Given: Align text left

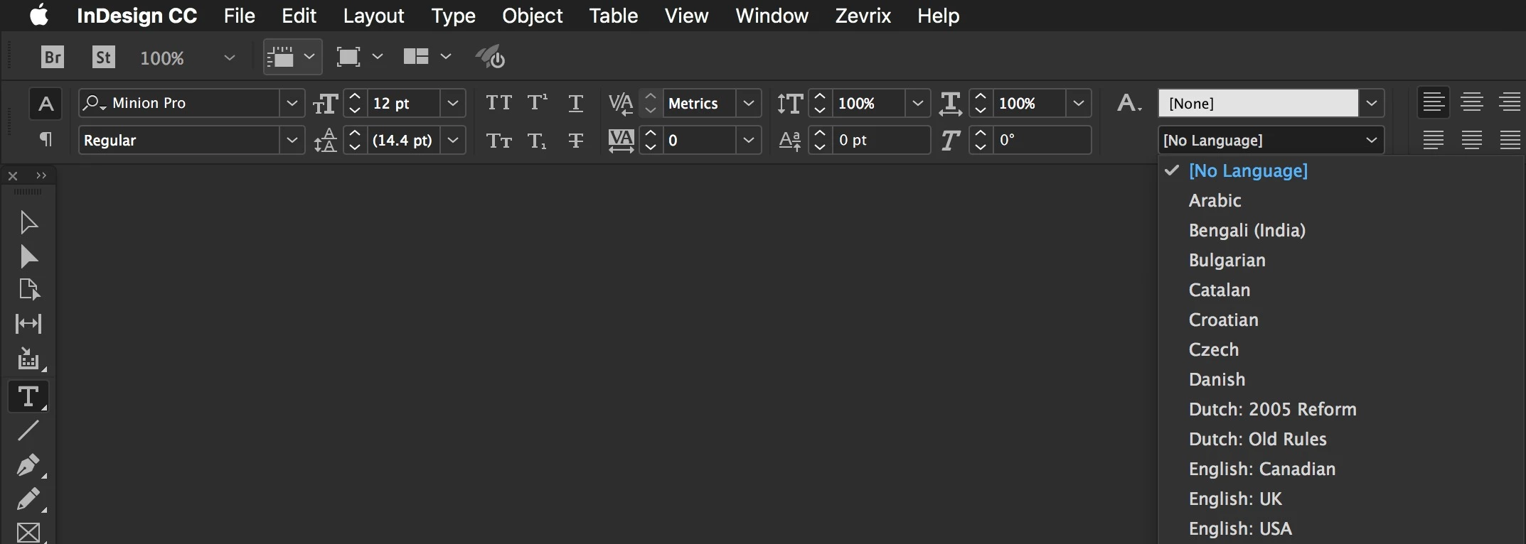Looking at the screenshot, I should coord(1433,103).
